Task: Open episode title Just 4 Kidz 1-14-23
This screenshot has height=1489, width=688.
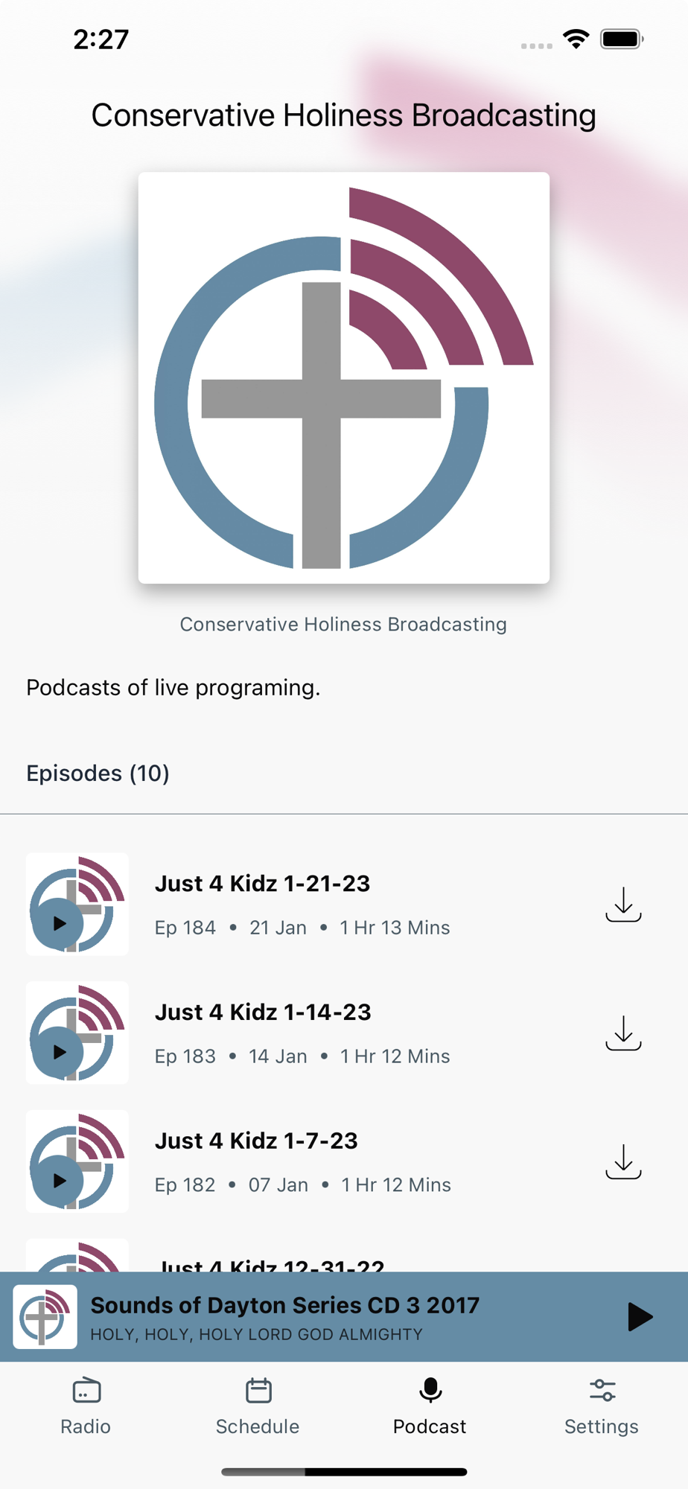Action: point(263,1013)
